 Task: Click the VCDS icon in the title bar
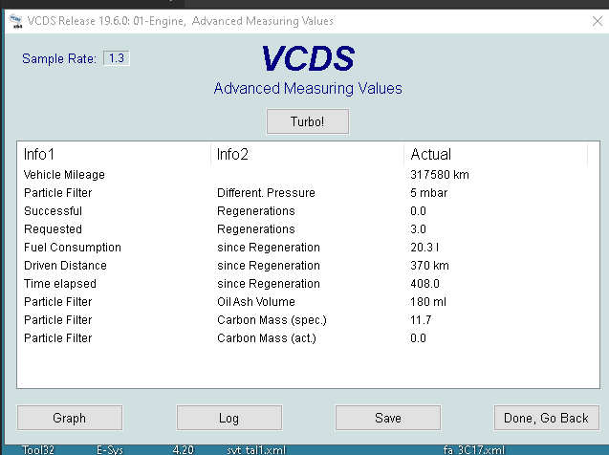[14, 20]
